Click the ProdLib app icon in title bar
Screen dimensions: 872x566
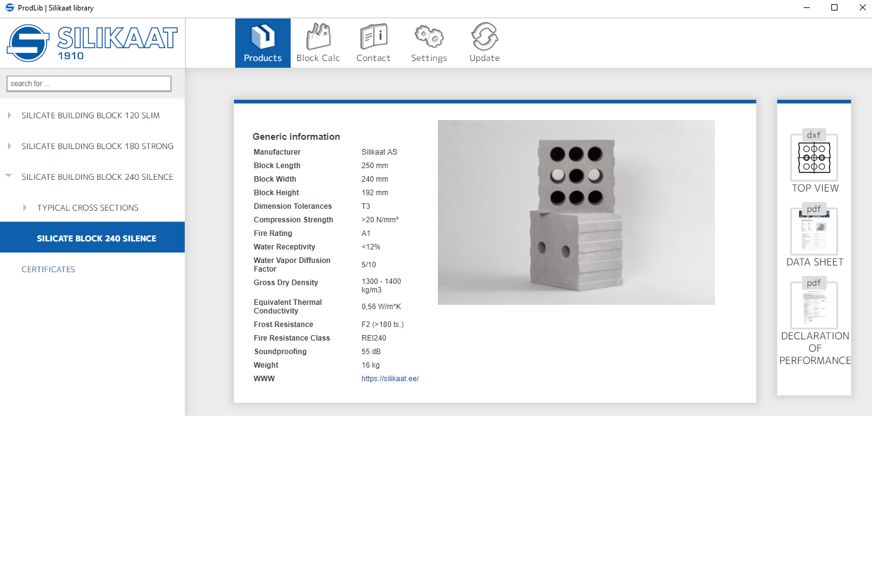point(9,7)
